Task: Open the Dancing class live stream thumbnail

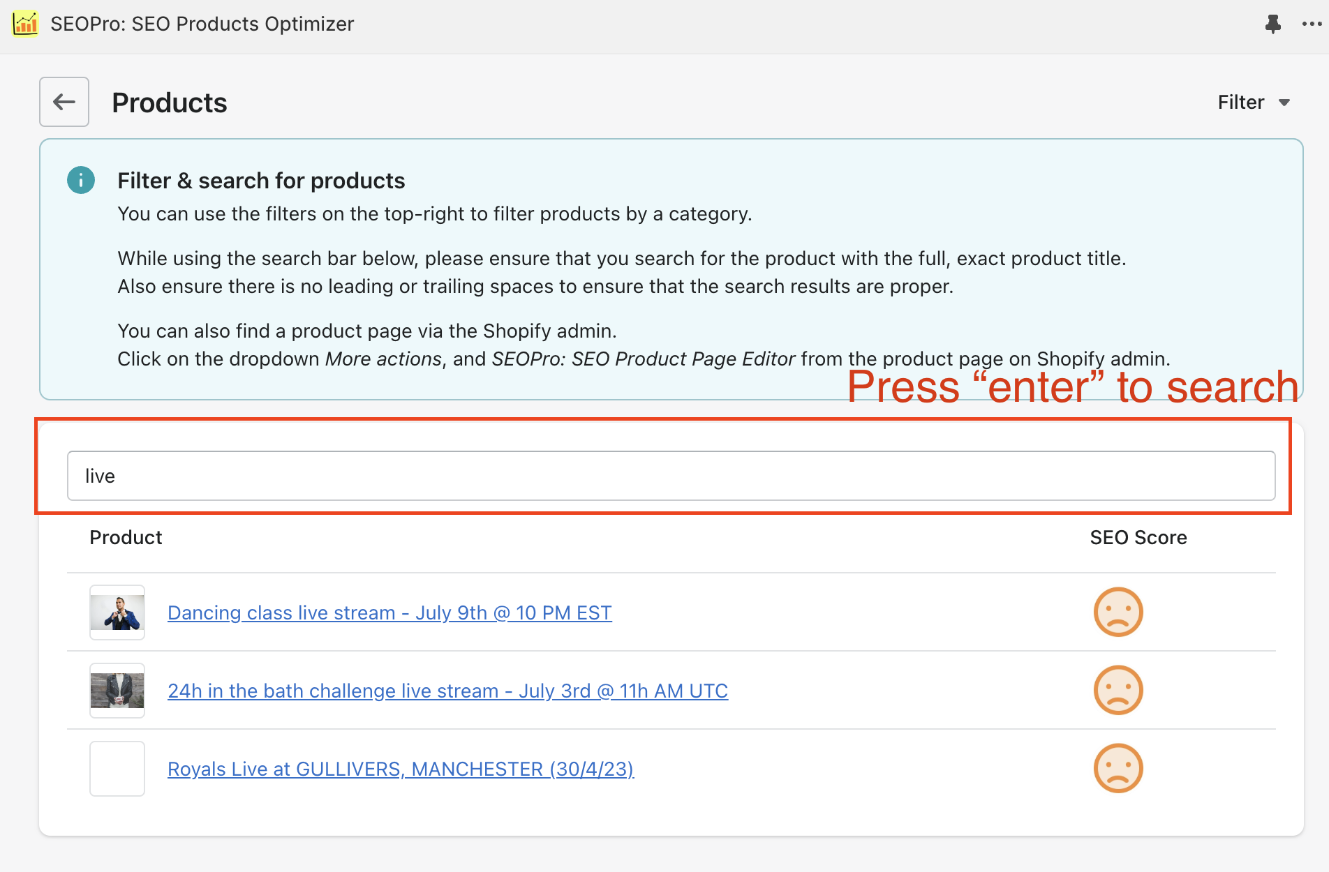Action: coord(117,612)
